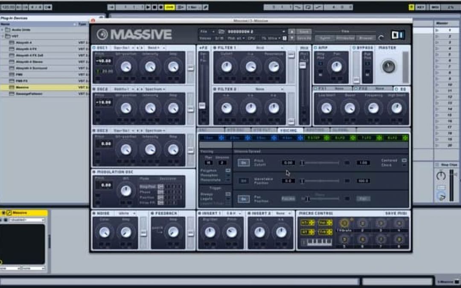461x288 pixels.
Task: Open the Browser view in Massive
Action: tap(366, 38)
